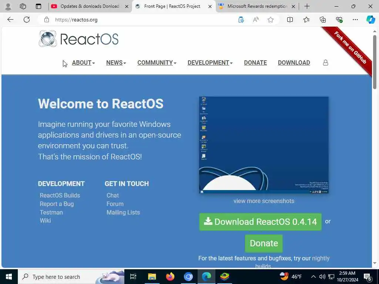Click the taskbar search box

(71, 277)
